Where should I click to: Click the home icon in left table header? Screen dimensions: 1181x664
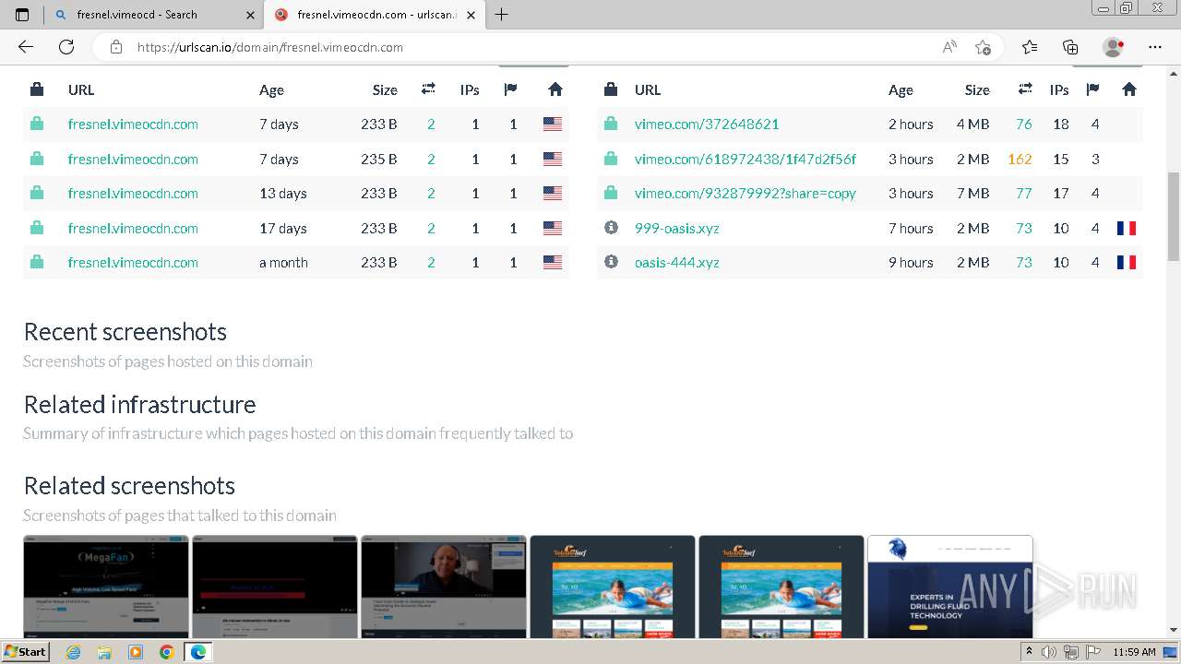pyautogui.click(x=555, y=89)
